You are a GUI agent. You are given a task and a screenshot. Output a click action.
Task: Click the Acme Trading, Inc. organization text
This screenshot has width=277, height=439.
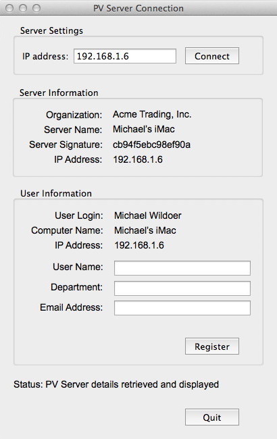152,114
